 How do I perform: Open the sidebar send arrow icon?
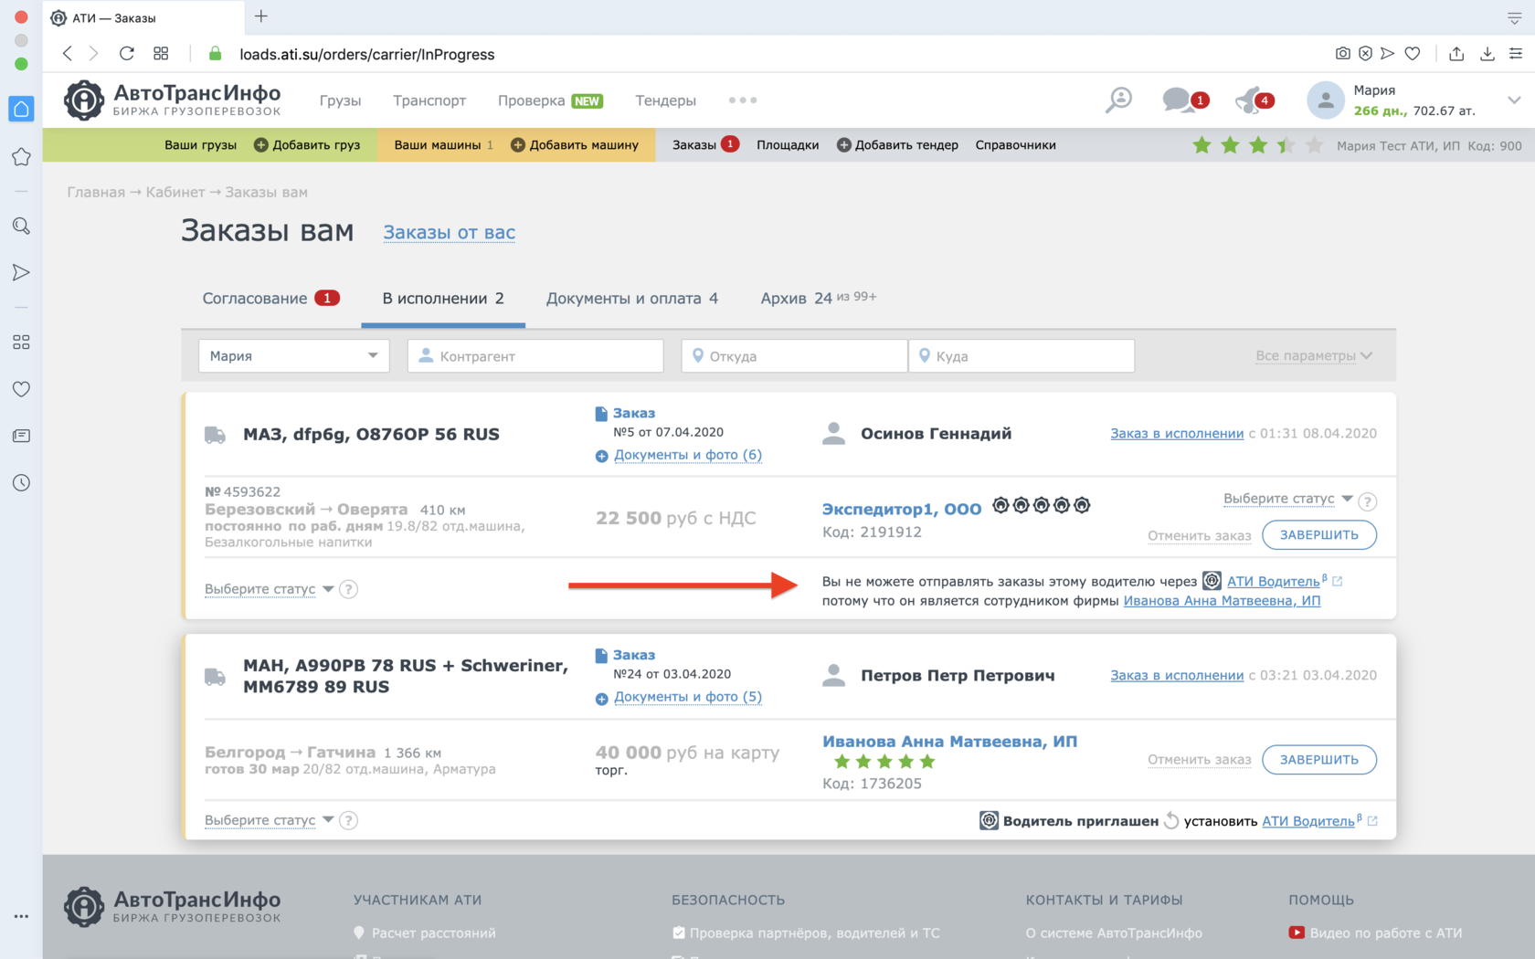[x=21, y=272]
